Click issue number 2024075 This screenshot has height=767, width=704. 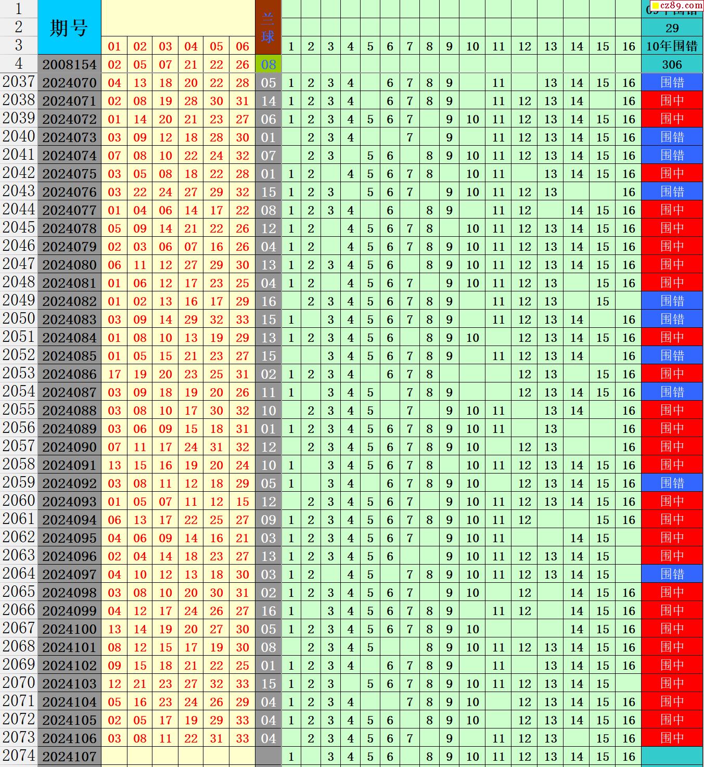(69, 174)
